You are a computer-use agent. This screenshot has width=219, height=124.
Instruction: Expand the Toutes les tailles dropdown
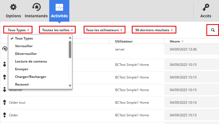pos(57,30)
